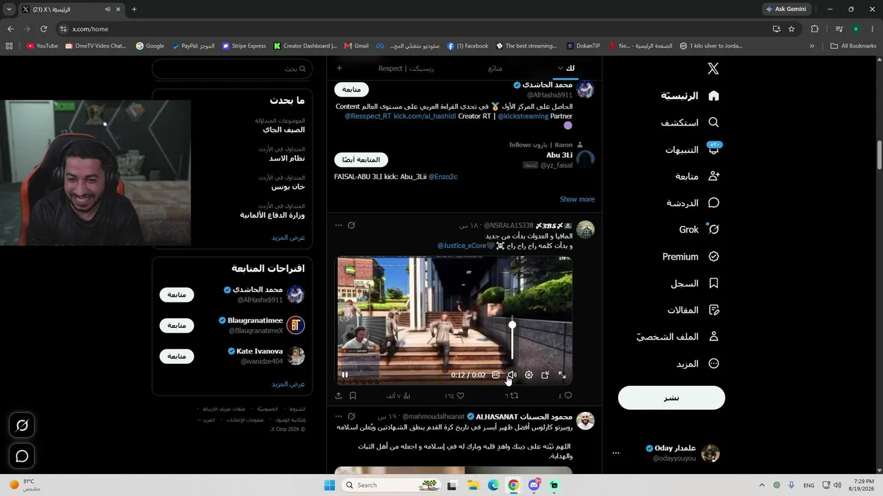883x496 pixels.
Task: Open Explore (استكشف) in sidebar
Action: pyautogui.click(x=691, y=123)
